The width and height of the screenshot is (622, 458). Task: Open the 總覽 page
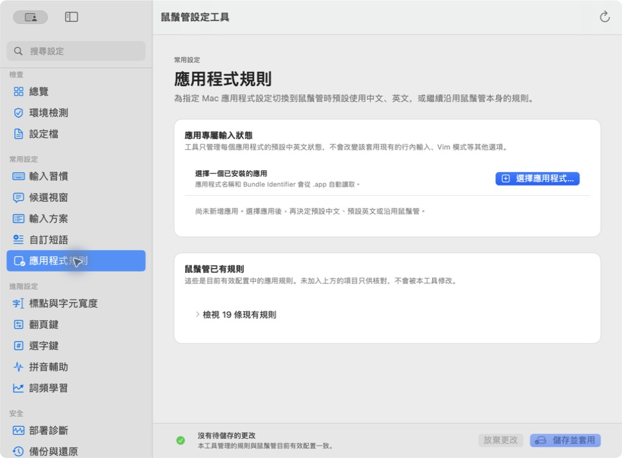tap(76, 92)
